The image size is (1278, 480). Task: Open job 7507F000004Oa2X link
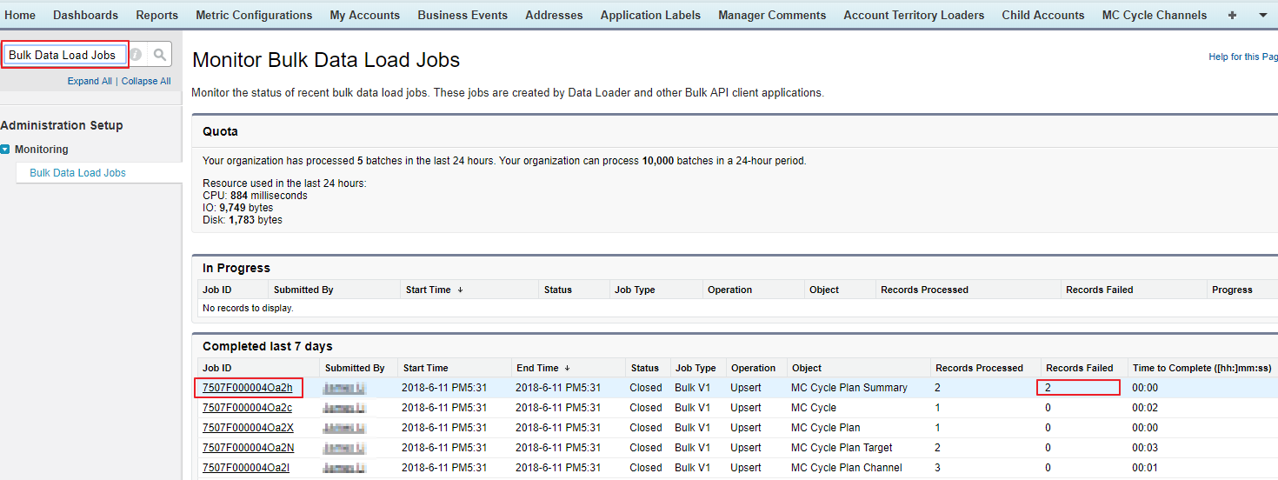(x=248, y=428)
